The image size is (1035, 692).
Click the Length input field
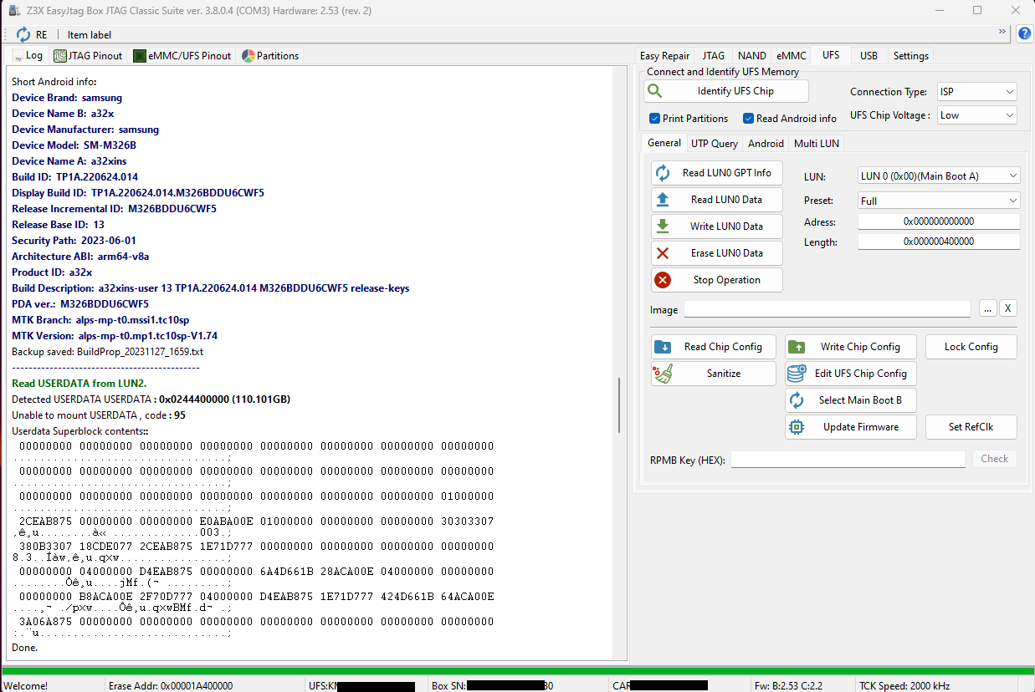coord(939,242)
